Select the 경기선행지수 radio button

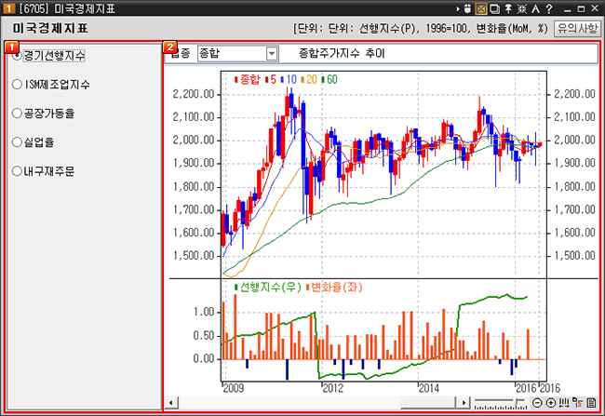(x=17, y=55)
